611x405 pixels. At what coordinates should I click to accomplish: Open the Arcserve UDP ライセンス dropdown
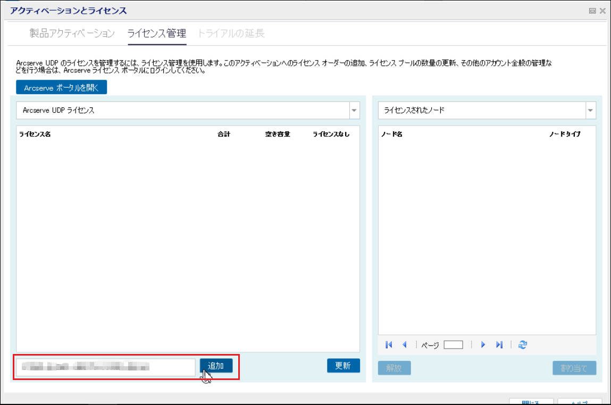[354, 111]
